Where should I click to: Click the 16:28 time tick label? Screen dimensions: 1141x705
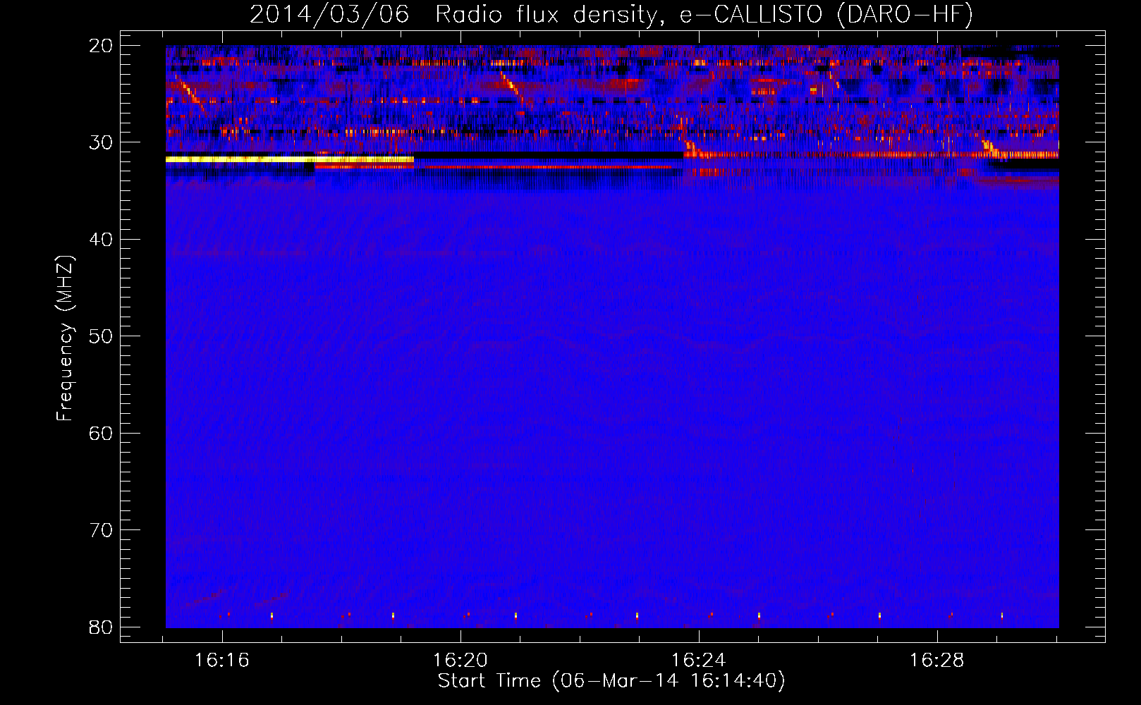coord(937,661)
